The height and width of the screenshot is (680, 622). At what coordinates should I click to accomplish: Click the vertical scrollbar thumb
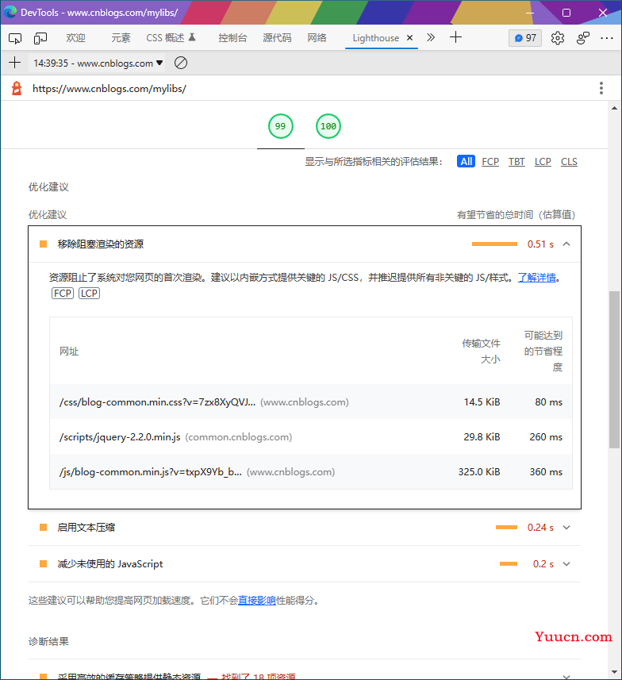click(x=614, y=370)
